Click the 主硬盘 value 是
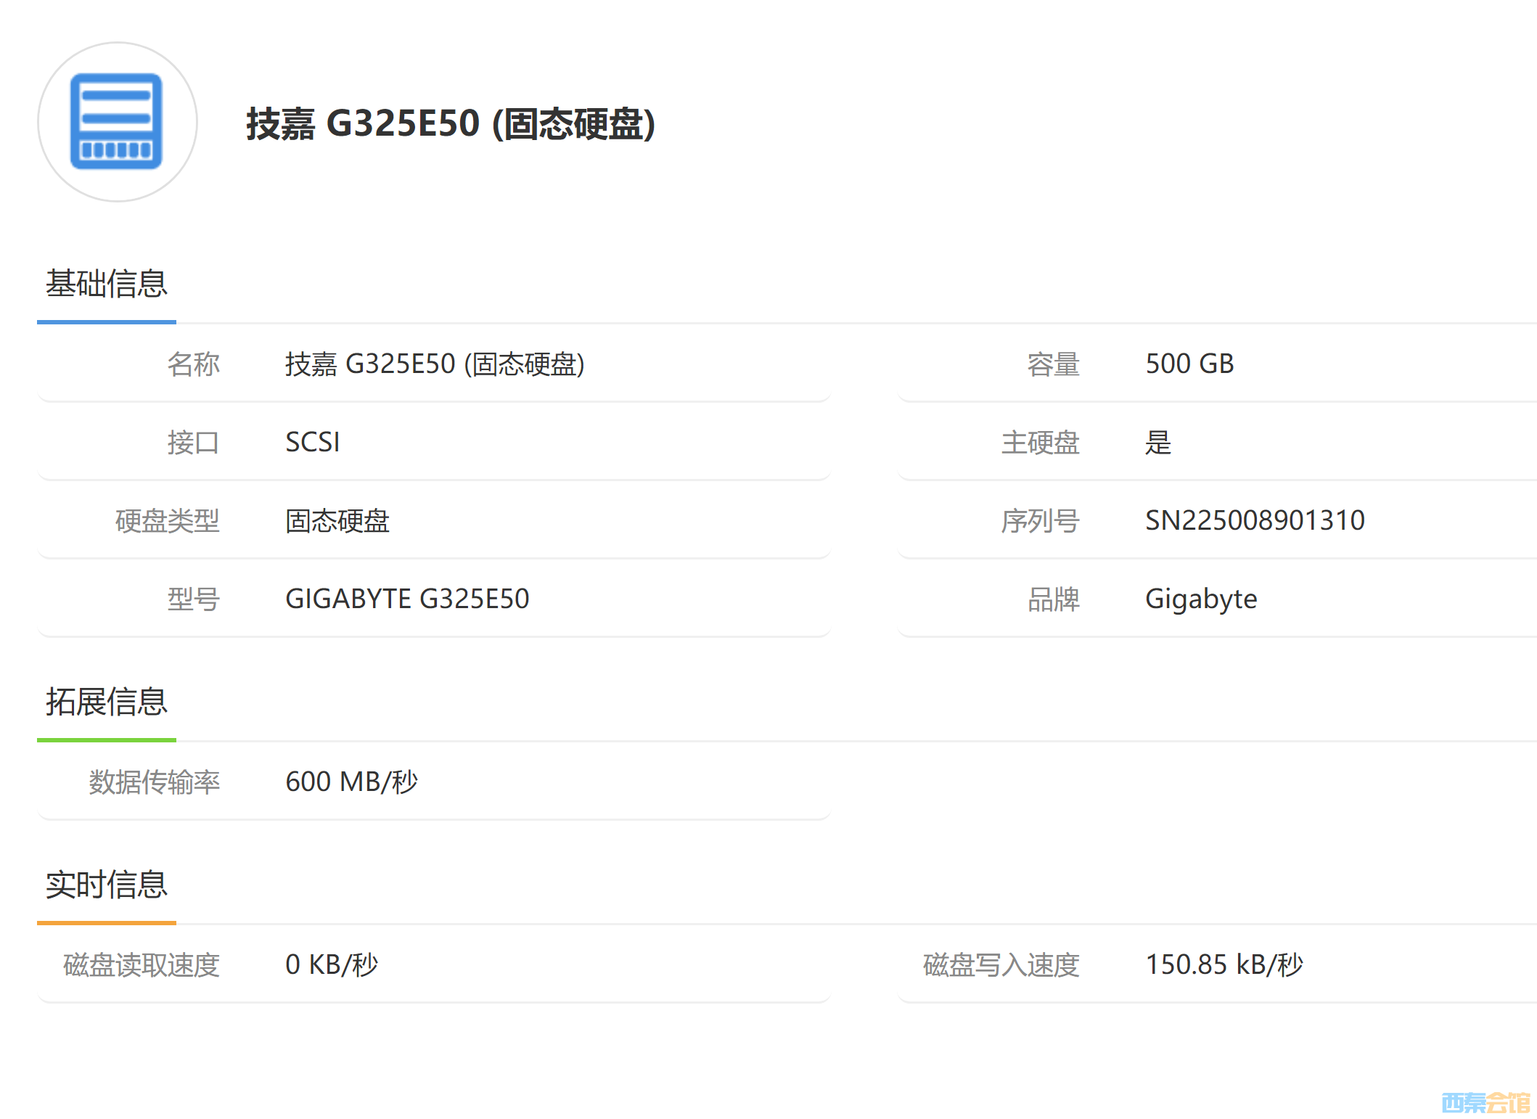 (x=1158, y=442)
